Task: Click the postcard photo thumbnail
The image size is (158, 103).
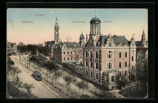Action: [x=77, y=53]
